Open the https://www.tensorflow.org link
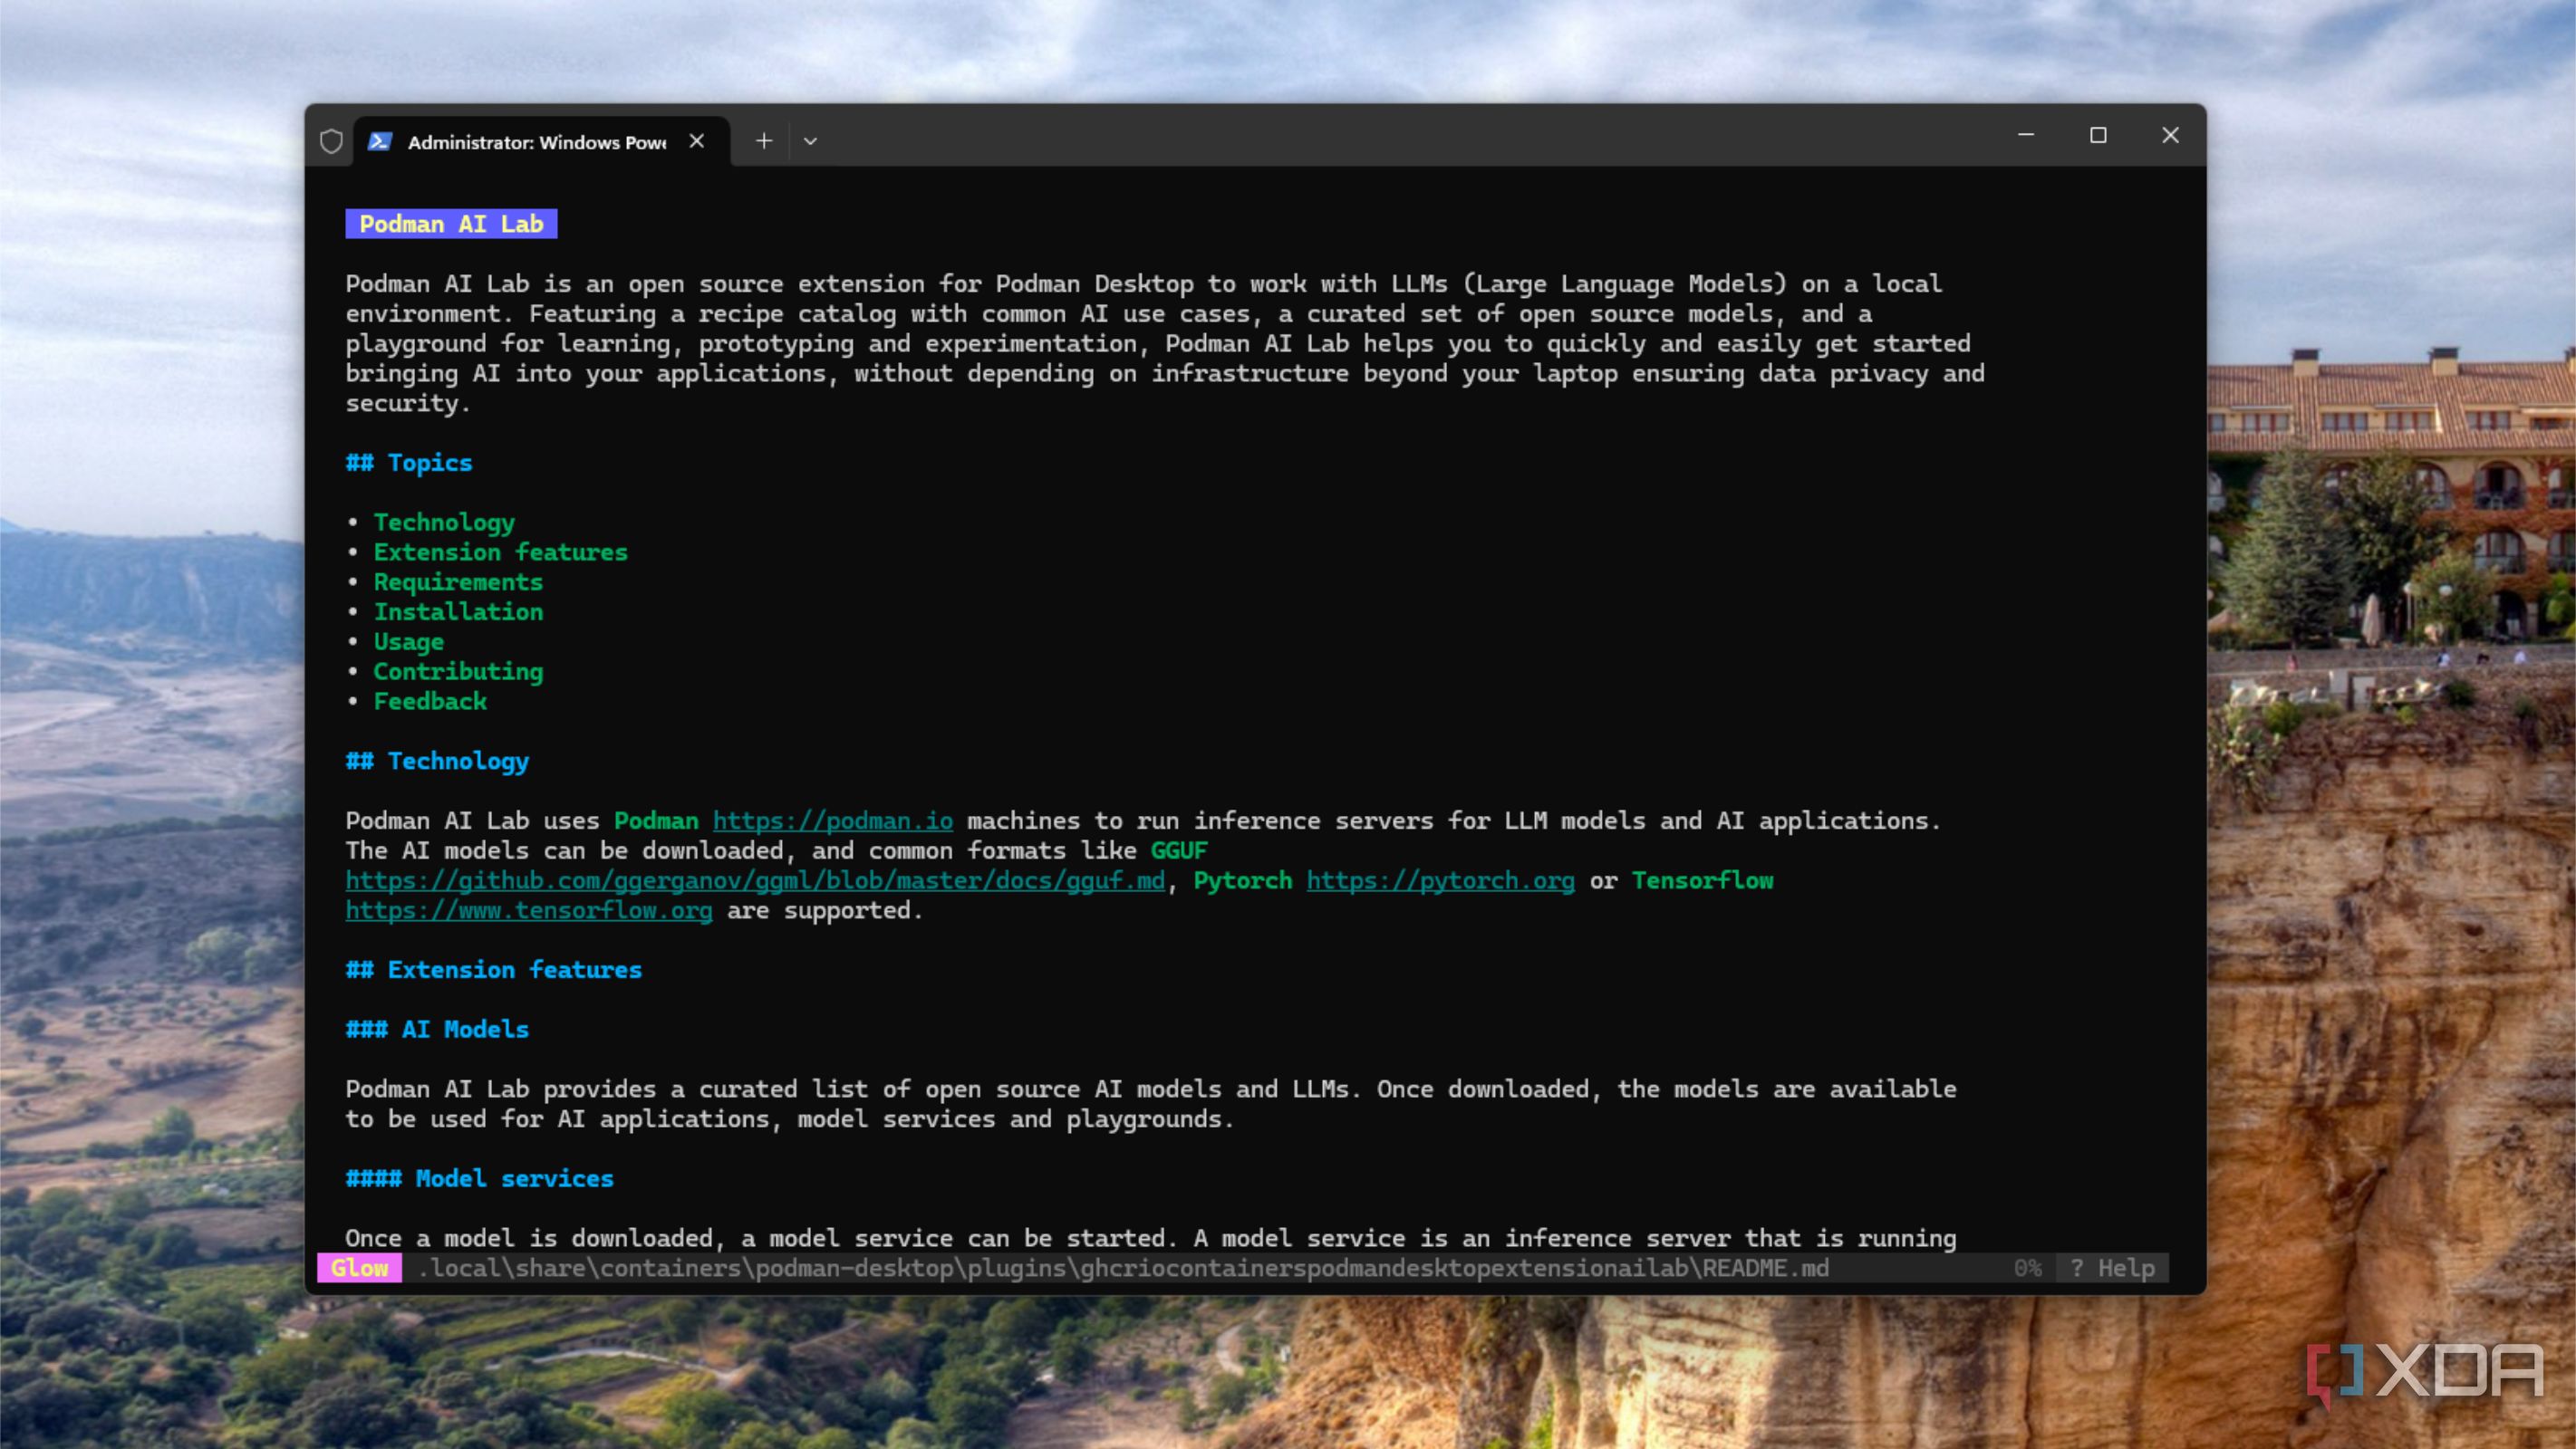The height and width of the screenshot is (1449, 2576). pyautogui.click(x=529, y=910)
